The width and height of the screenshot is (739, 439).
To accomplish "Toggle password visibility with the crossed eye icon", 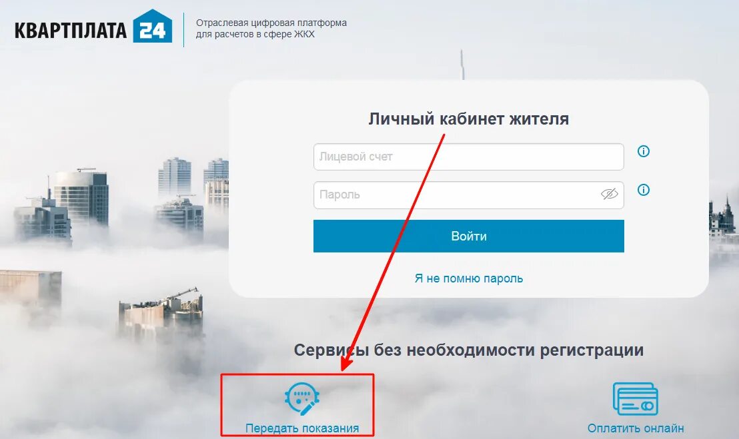I will (609, 194).
